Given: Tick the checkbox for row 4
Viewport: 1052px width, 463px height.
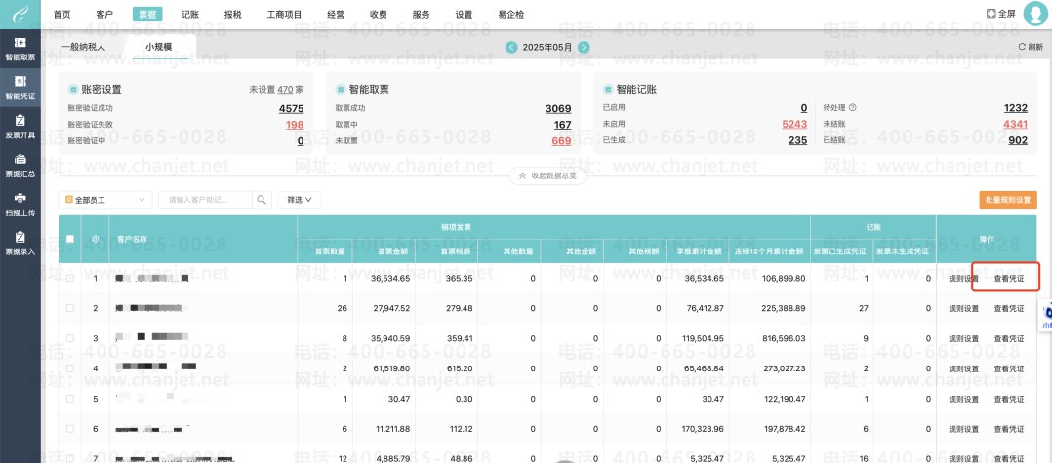Looking at the screenshot, I should click(70, 368).
